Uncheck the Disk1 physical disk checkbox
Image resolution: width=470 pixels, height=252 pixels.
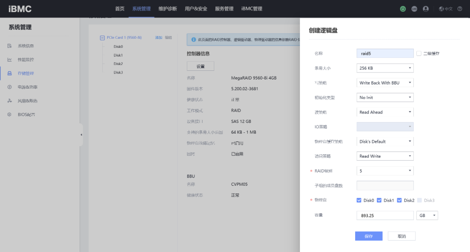click(x=379, y=200)
